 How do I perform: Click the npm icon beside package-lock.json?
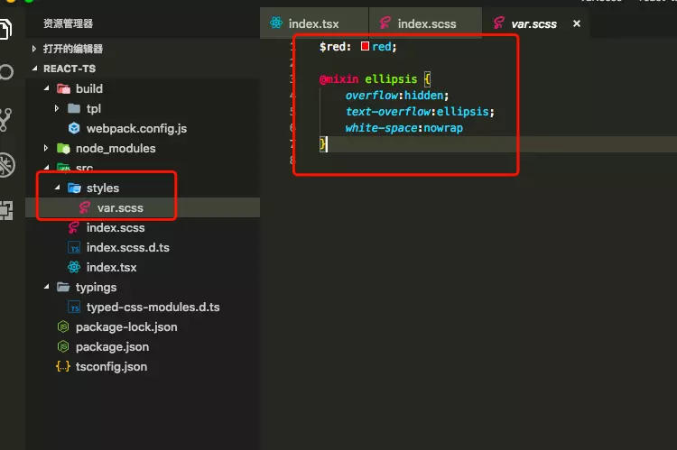point(63,327)
